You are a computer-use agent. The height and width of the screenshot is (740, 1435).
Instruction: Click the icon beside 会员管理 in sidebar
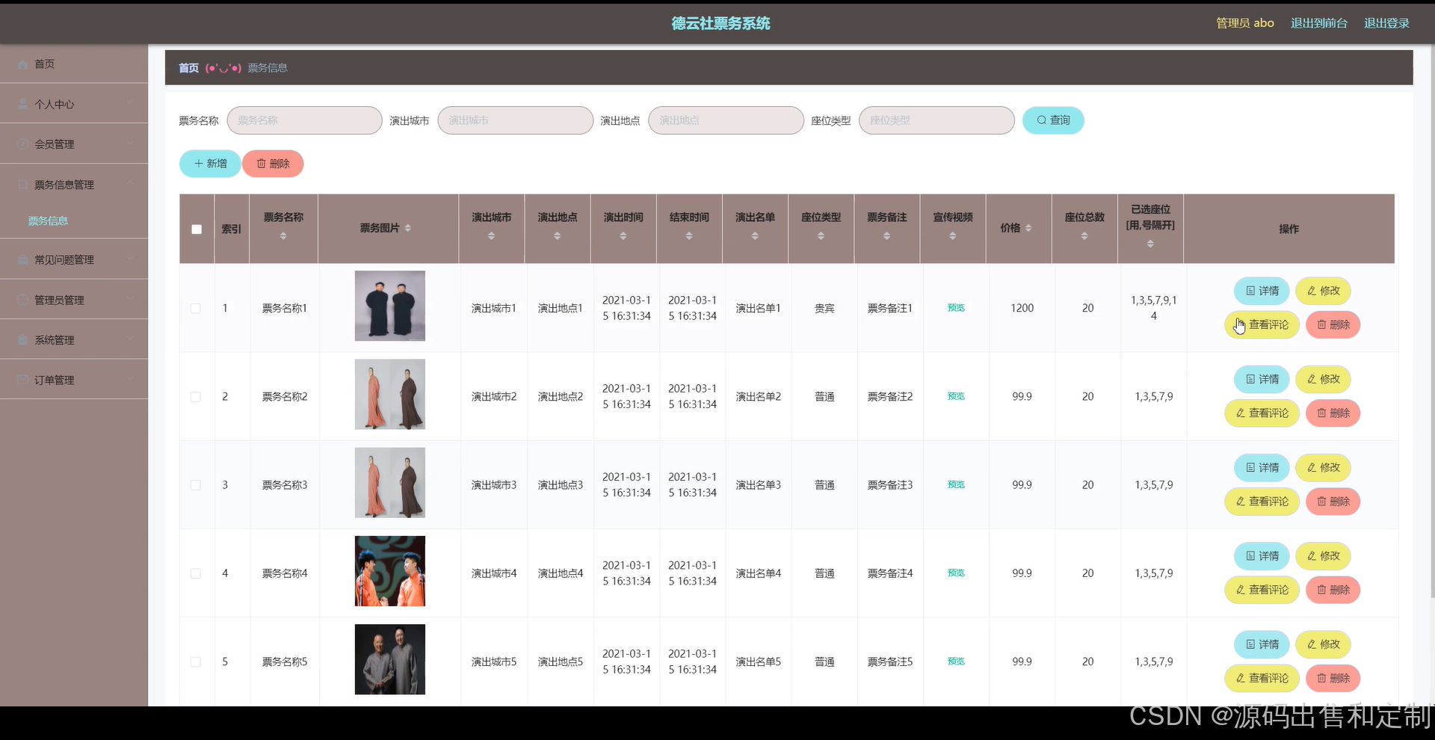click(x=22, y=144)
